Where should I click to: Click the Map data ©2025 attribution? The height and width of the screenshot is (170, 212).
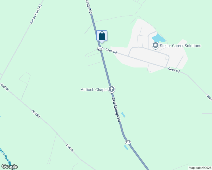click(200, 168)
